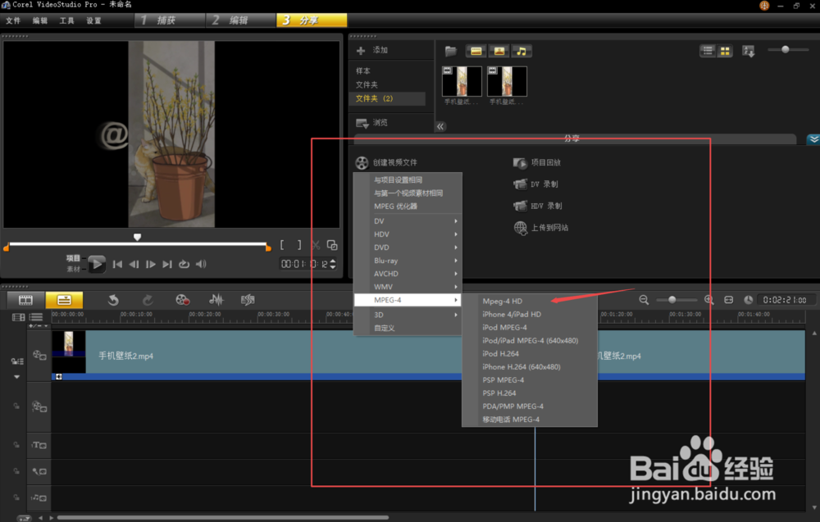Image resolution: width=820 pixels, height=522 pixels.
Task: Expand the DV submenu
Action: (408, 221)
